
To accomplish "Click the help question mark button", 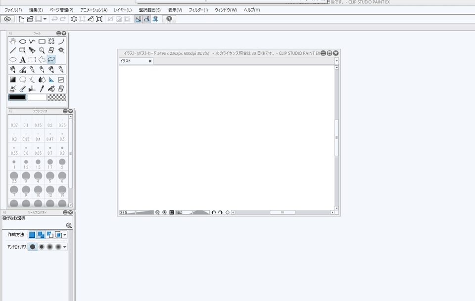I will coord(169,19).
